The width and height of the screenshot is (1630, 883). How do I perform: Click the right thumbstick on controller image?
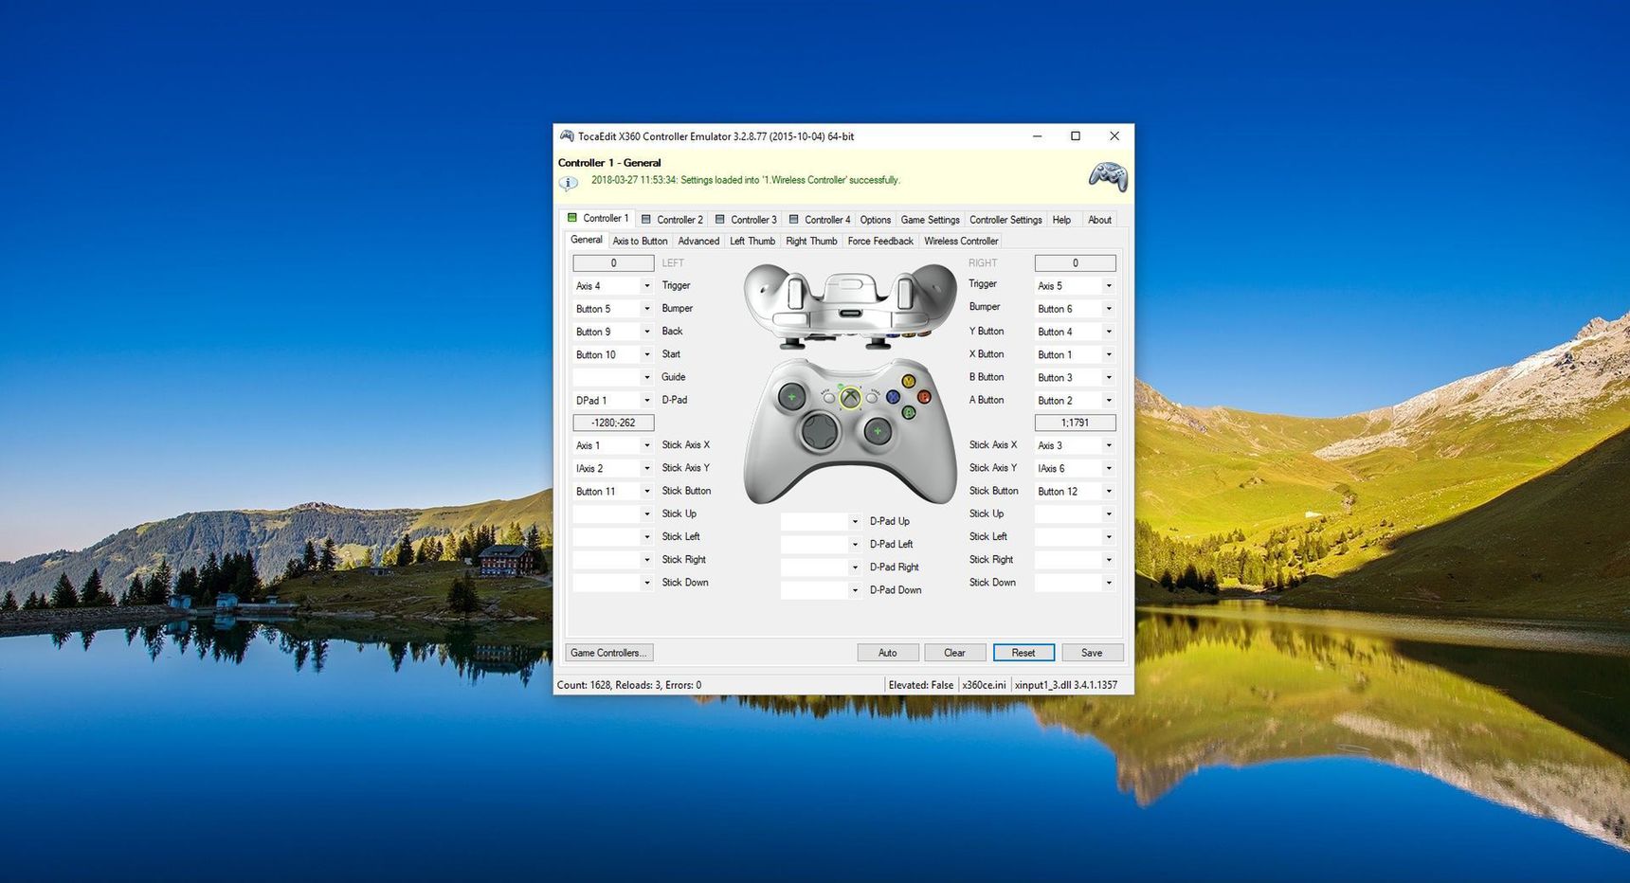(x=878, y=431)
